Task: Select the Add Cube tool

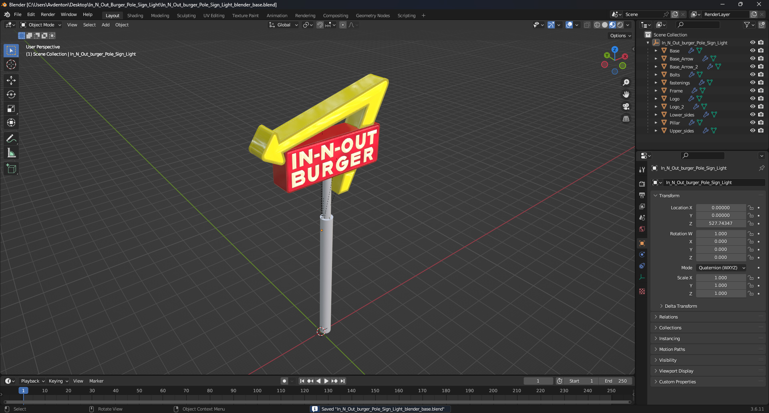Action: 11,169
